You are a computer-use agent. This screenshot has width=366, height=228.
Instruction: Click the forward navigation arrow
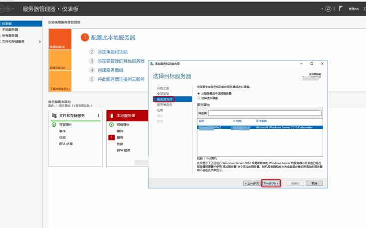pyautogui.click(x=7, y=9)
